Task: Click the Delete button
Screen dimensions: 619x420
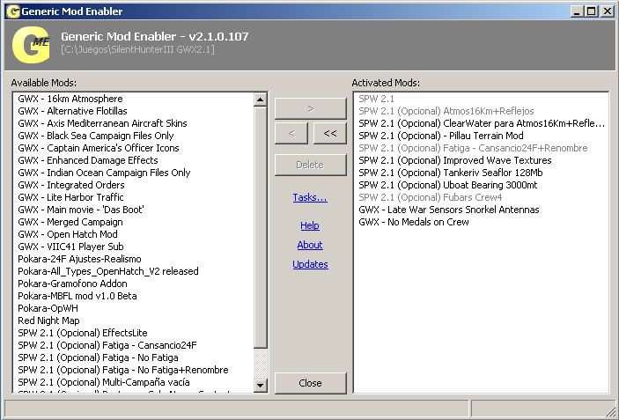Action: tap(310, 165)
